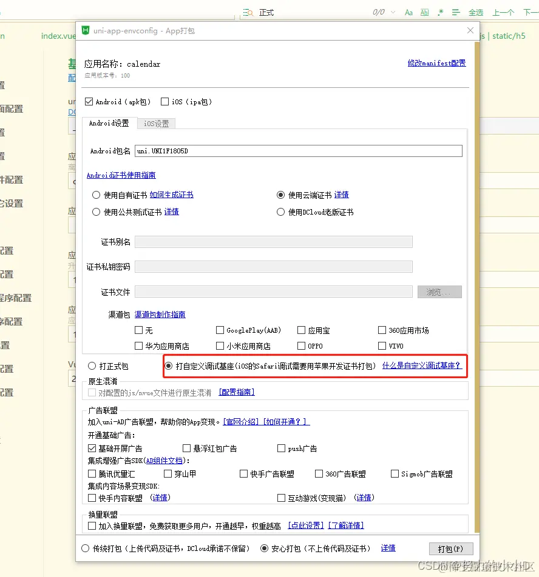The image size is (539, 577).
Task: Click 全选 in the find toolbar
Action: pyautogui.click(x=476, y=13)
